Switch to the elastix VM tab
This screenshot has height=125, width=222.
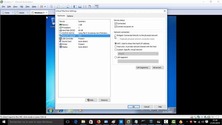tap(20, 12)
